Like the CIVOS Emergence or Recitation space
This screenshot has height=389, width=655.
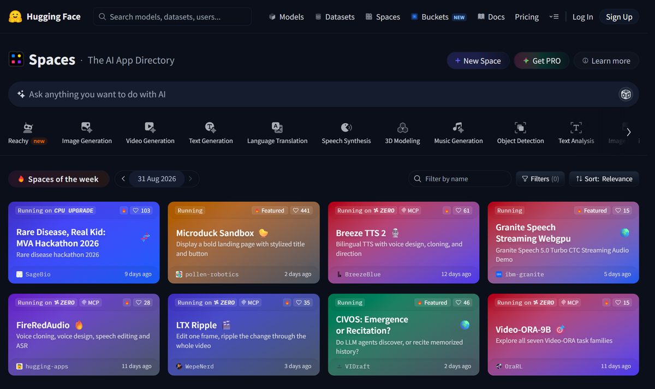pyautogui.click(x=462, y=303)
